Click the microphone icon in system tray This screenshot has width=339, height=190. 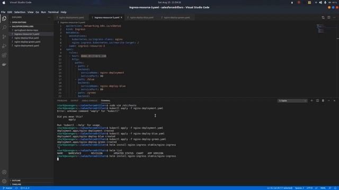click(x=325, y=2)
